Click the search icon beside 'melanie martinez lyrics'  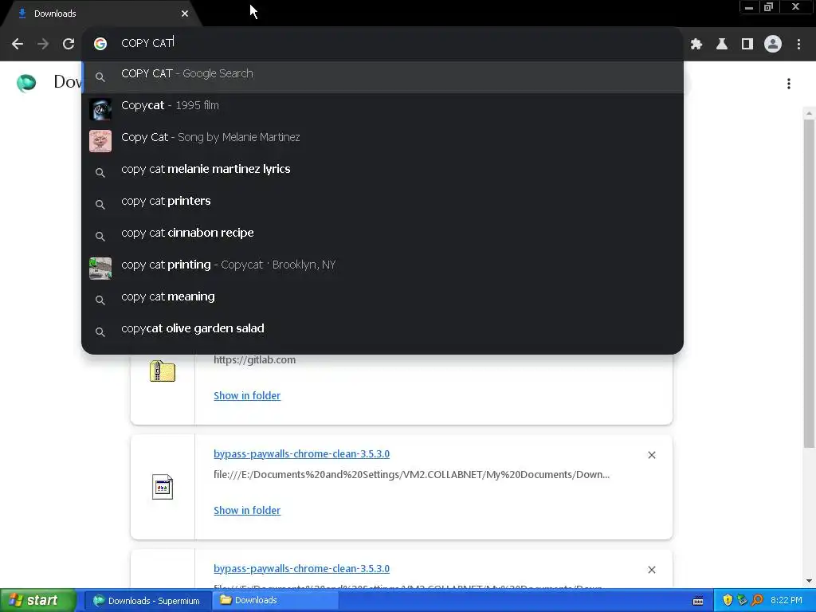[100, 173]
